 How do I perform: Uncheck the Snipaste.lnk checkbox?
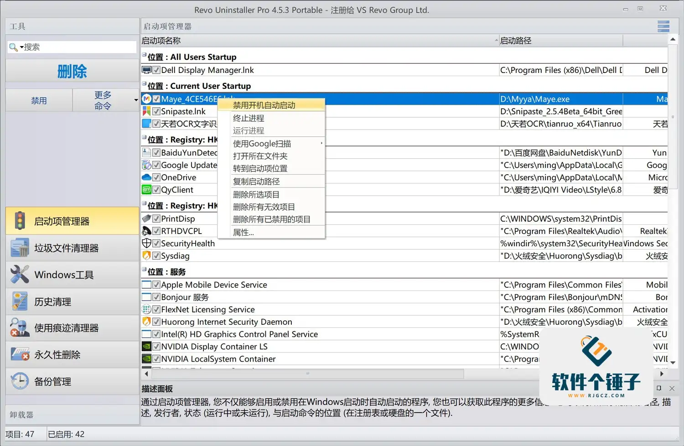[x=156, y=111]
